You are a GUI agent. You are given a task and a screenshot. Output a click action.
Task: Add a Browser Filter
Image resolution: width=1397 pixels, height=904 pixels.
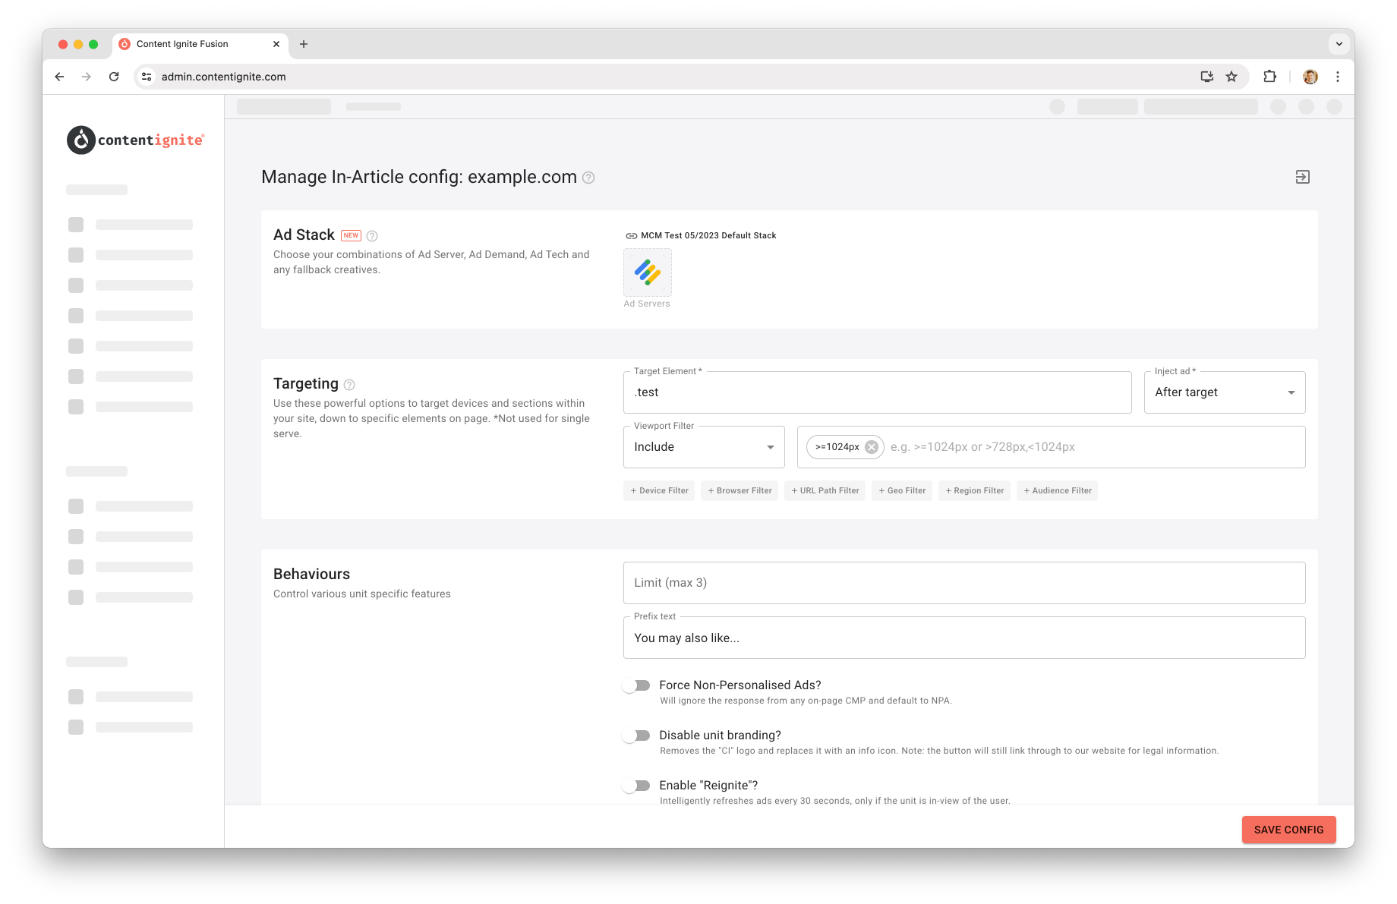point(739,491)
